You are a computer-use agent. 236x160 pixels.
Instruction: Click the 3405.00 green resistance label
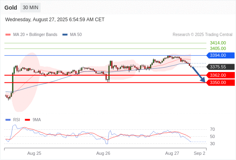(x=218, y=48)
